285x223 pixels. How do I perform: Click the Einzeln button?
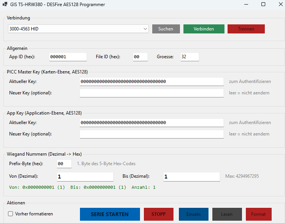[x=193, y=214]
